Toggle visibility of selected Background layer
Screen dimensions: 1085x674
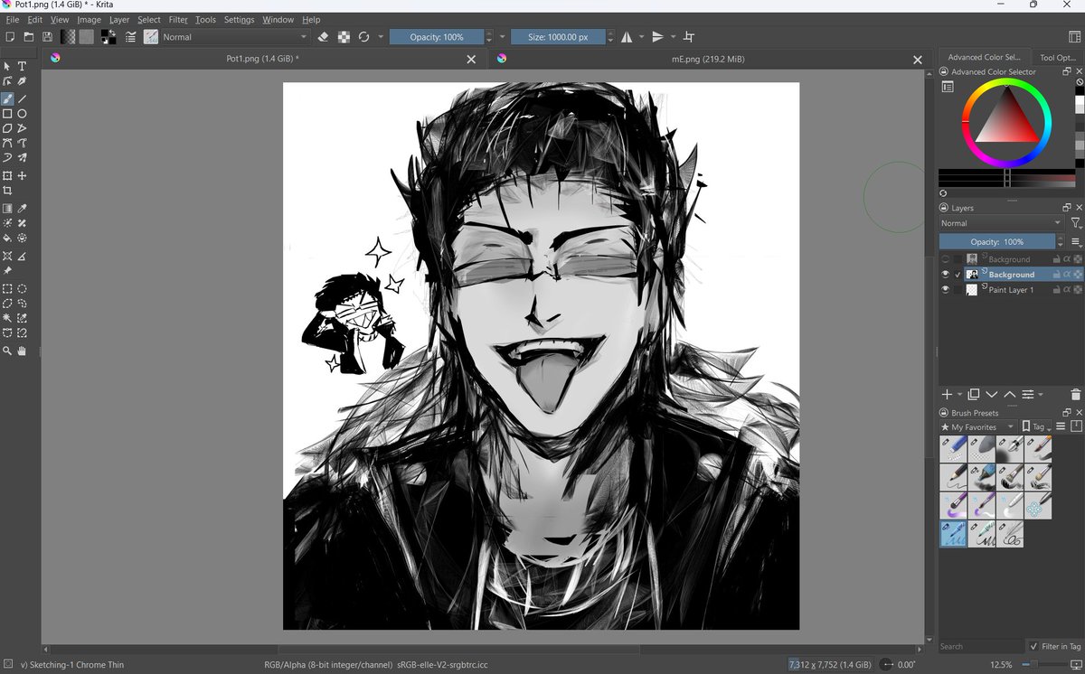click(x=945, y=275)
